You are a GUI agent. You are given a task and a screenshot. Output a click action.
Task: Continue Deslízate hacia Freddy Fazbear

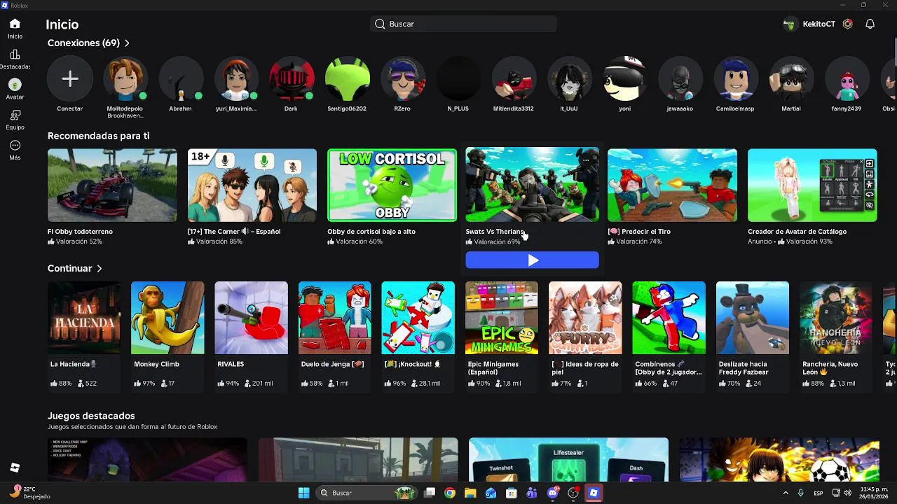pos(753,318)
